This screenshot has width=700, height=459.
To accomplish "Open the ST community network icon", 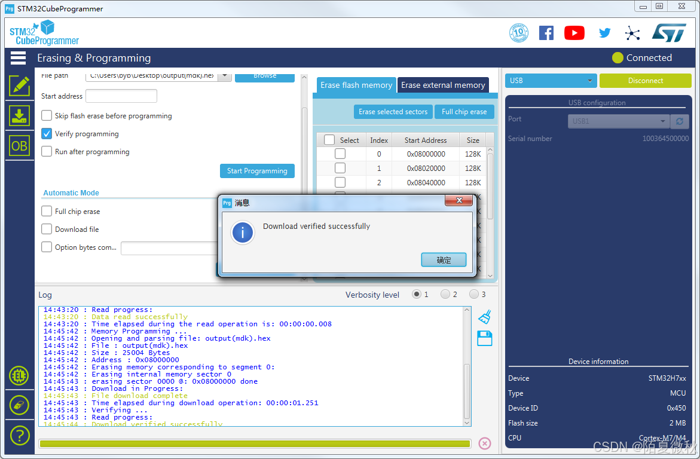I will (632, 33).
